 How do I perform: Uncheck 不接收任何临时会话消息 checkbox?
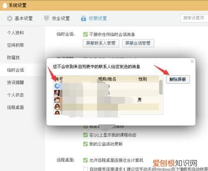tap(85, 34)
